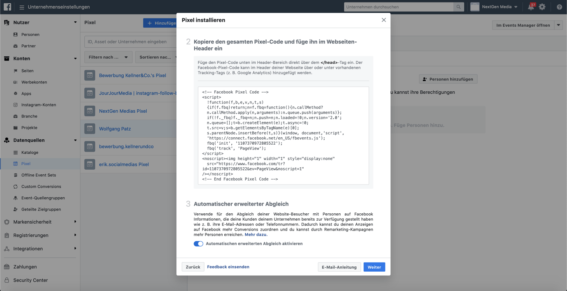Image resolution: width=567 pixels, height=291 pixels.
Task: Open the help question mark icon
Action: [559, 7]
